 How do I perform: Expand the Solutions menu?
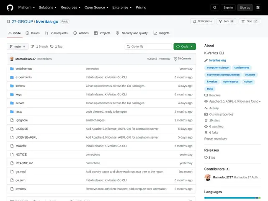(47, 8)
